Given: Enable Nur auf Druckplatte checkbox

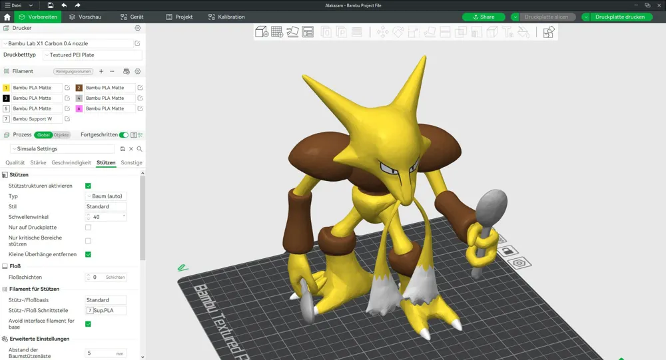Looking at the screenshot, I should pyautogui.click(x=89, y=228).
